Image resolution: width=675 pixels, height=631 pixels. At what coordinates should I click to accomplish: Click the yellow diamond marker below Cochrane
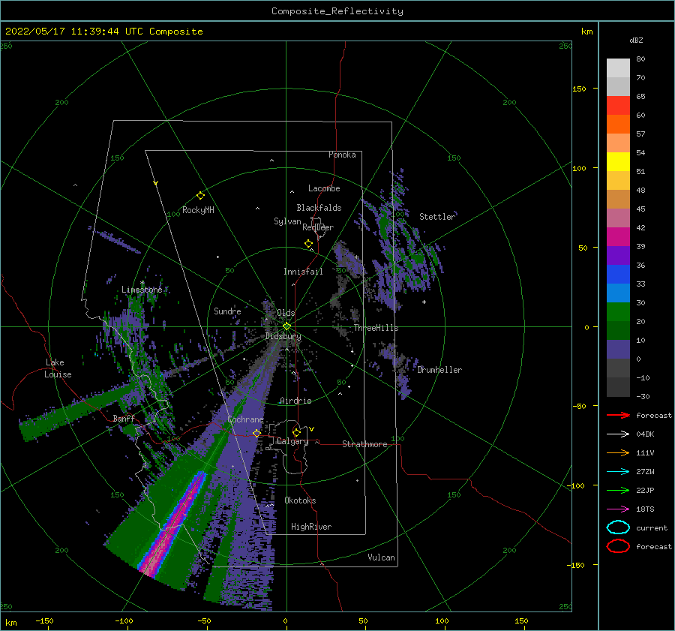point(256,433)
